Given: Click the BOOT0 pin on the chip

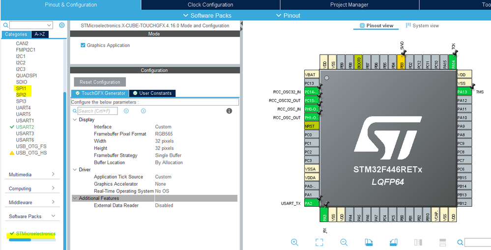Looking at the screenshot, I should [x=358, y=62].
